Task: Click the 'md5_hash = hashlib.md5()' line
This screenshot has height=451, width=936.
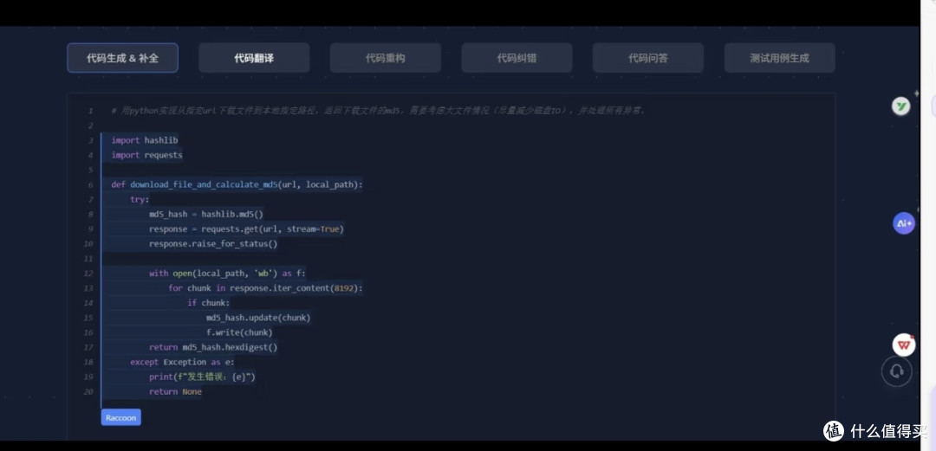Action: point(206,214)
